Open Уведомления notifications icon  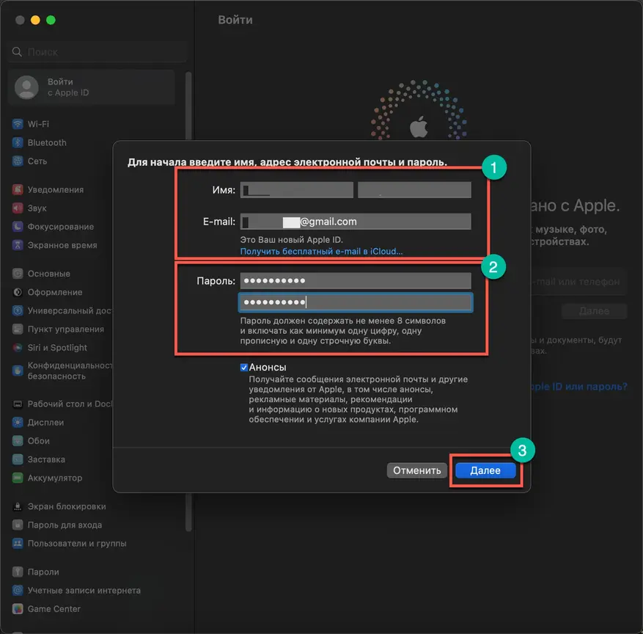pos(18,189)
